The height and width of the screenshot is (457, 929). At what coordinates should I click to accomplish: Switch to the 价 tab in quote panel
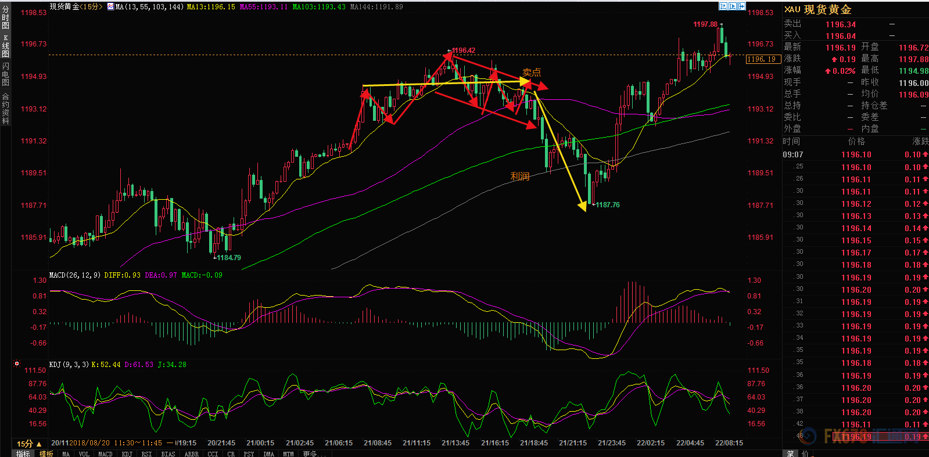tap(806, 454)
